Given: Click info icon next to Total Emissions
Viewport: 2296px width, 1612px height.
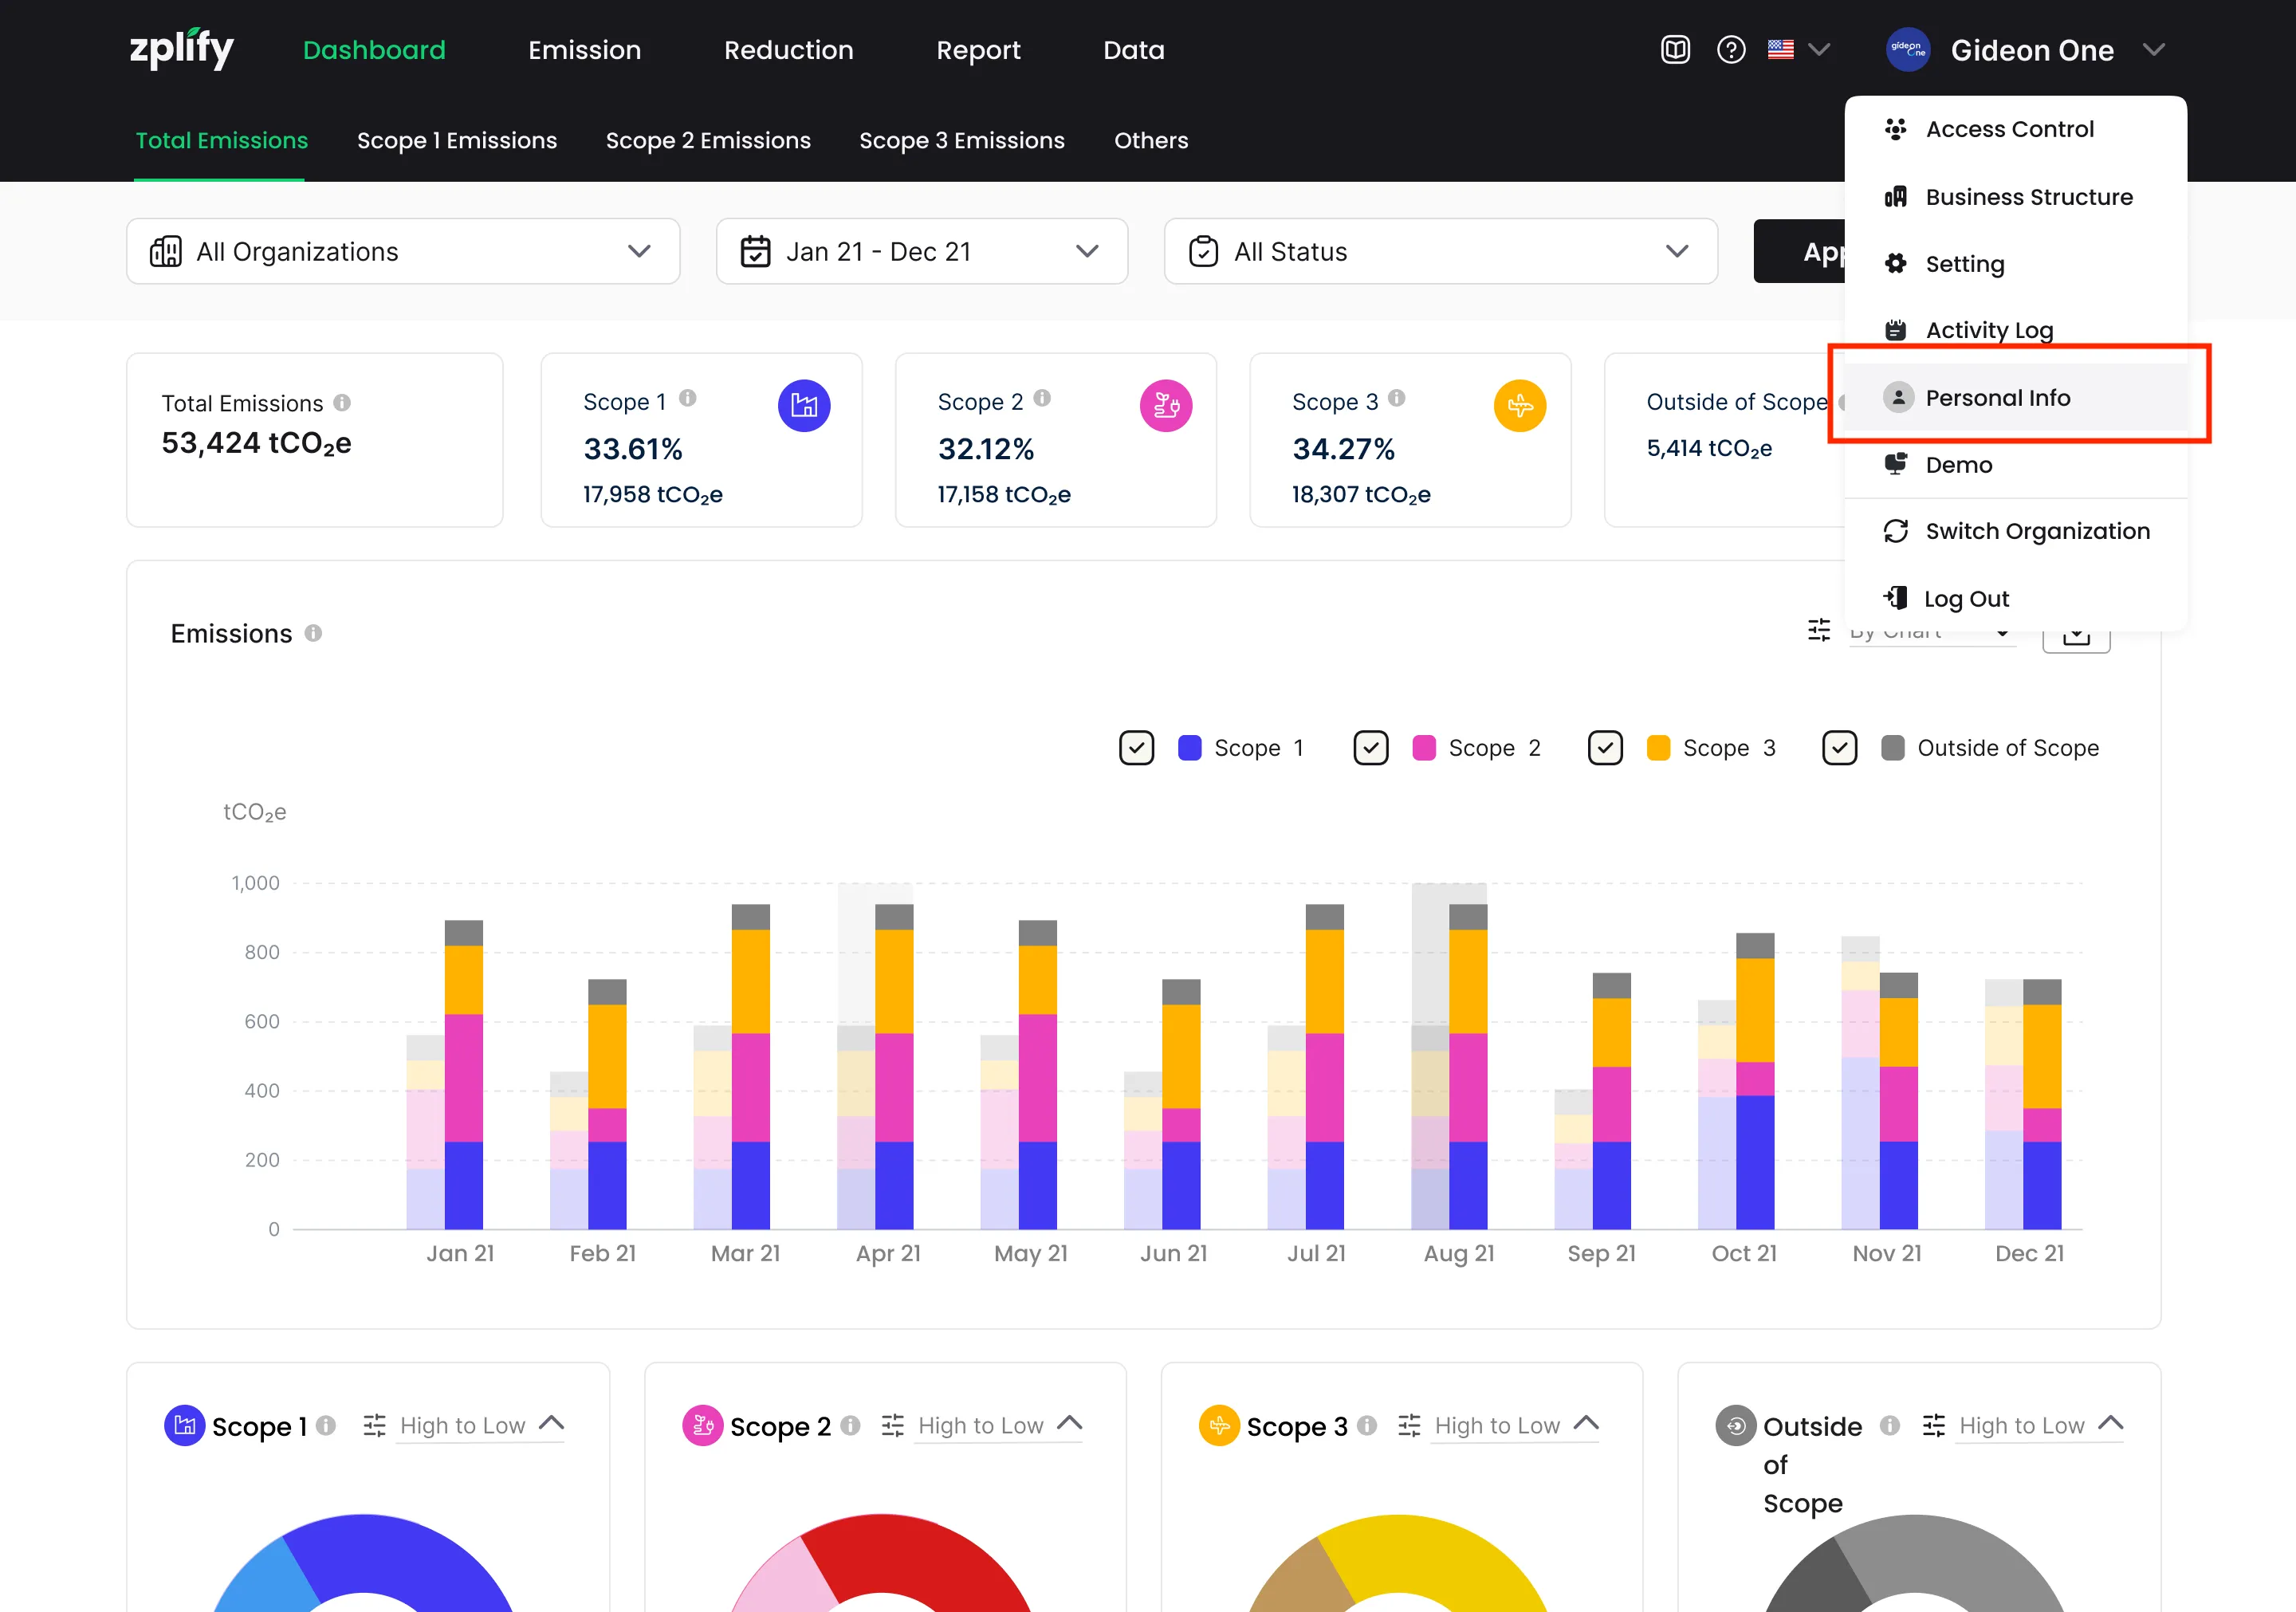Looking at the screenshot, I should [x=342, y=403].
